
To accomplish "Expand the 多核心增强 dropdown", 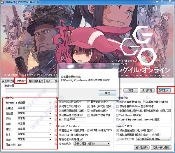I will point(92,144).
